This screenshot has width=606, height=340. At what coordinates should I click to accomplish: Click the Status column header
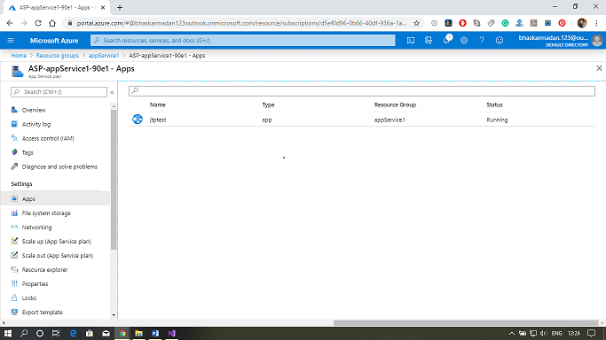click(494, 104)
